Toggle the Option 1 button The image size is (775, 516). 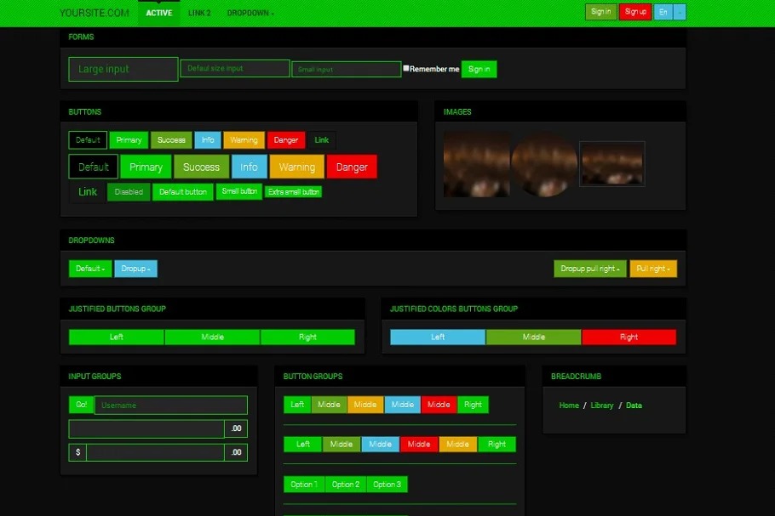[303, 485]
